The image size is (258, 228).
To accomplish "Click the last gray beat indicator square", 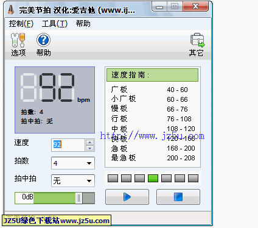I will point(193,178).
